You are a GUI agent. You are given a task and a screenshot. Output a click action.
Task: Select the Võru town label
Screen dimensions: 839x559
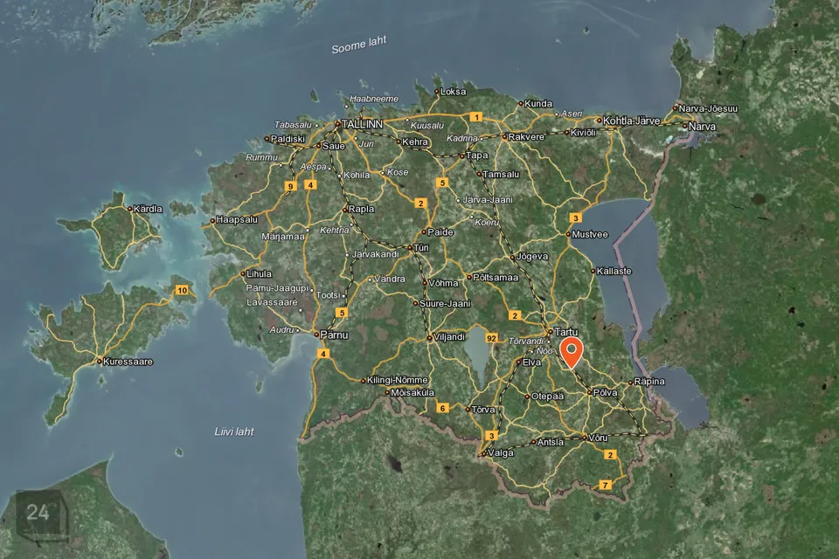coord(598,438)
